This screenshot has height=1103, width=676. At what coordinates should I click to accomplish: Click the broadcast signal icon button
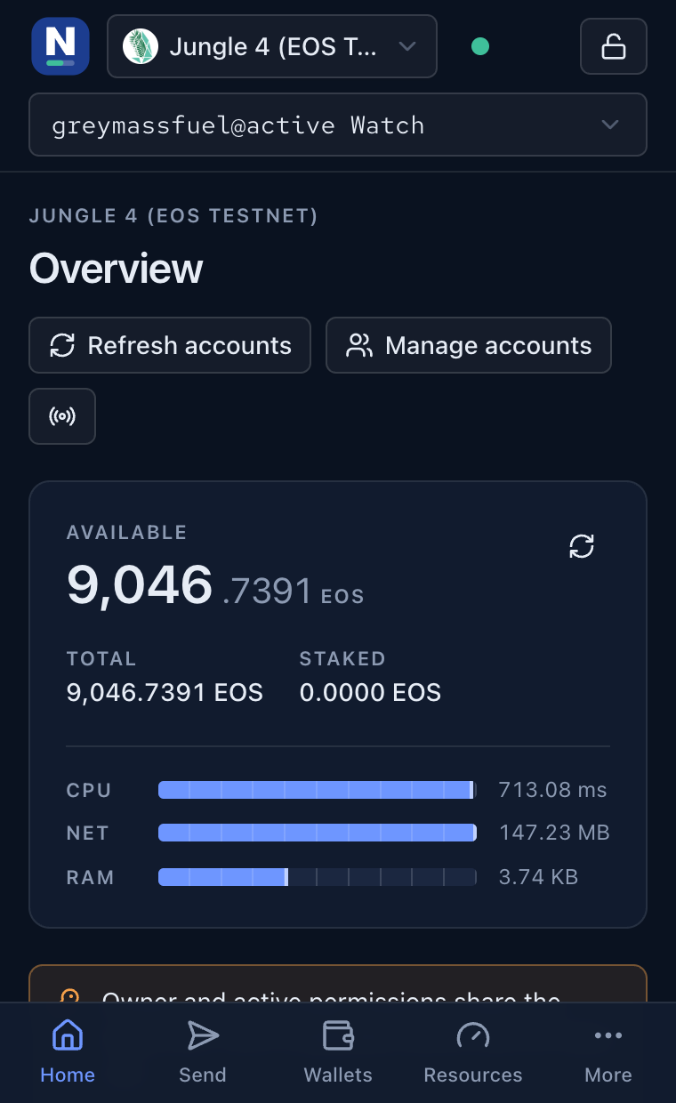pos(62,416)
